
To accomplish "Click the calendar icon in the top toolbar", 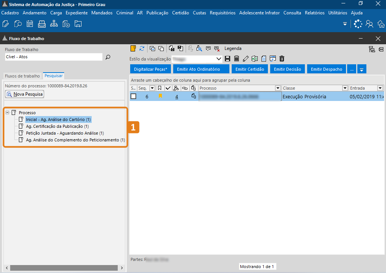I will pos(30,24).
